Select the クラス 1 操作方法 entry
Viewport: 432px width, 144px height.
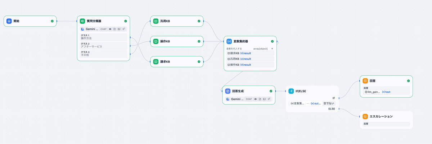[103, 37]
